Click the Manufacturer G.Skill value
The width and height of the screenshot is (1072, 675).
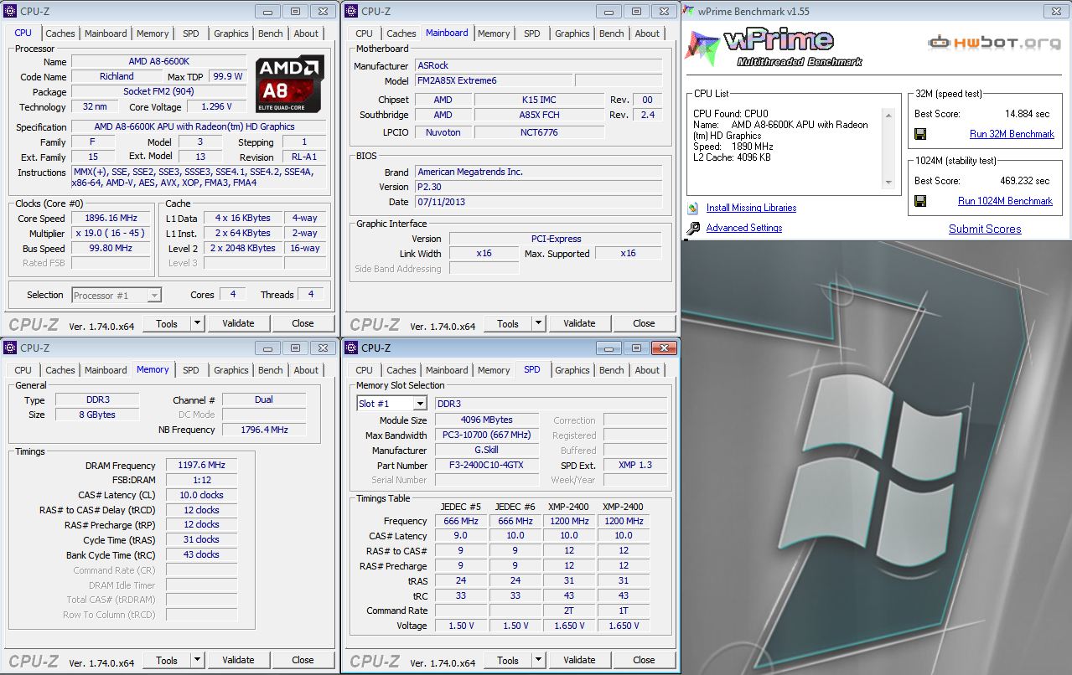[x=488, y=451]
